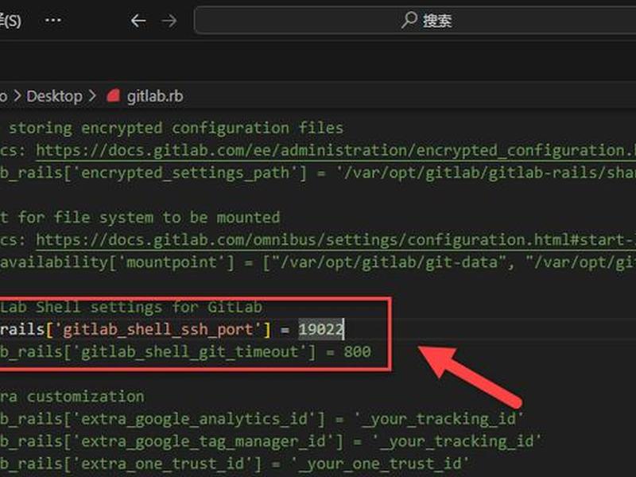Click the red Ruby file icon
This screenshot has width=636, height=477.
point(113,96)
